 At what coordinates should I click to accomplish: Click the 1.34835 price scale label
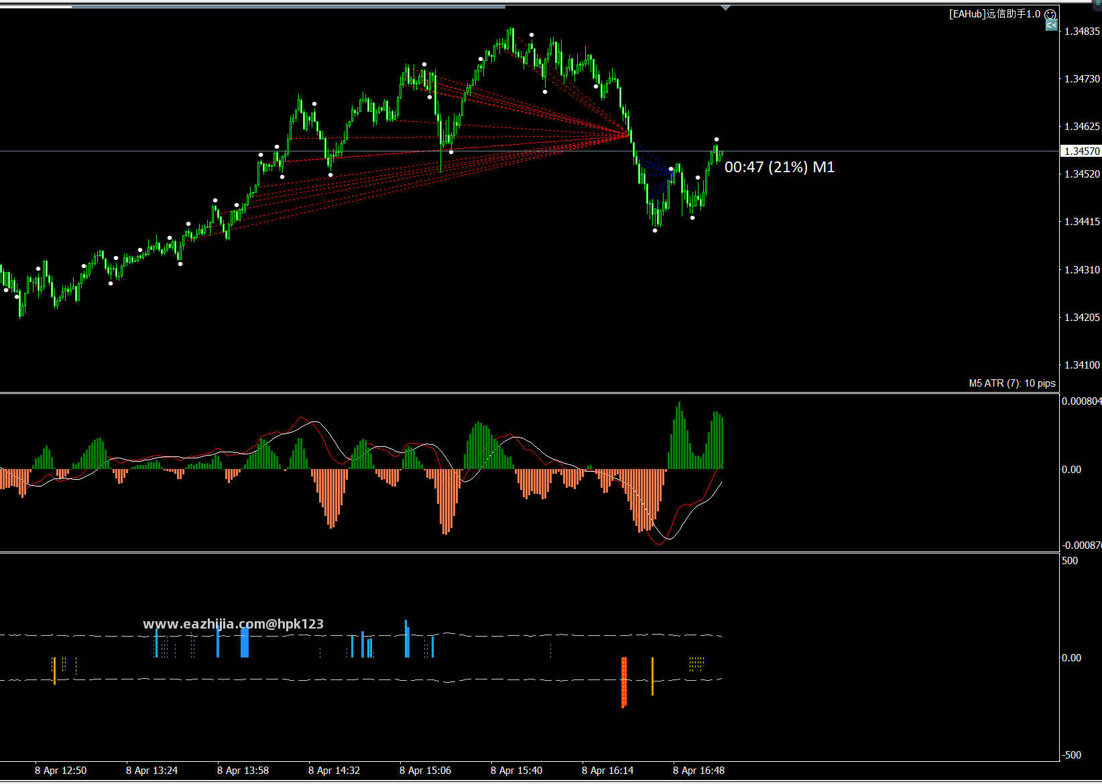tap(1082, 31)
